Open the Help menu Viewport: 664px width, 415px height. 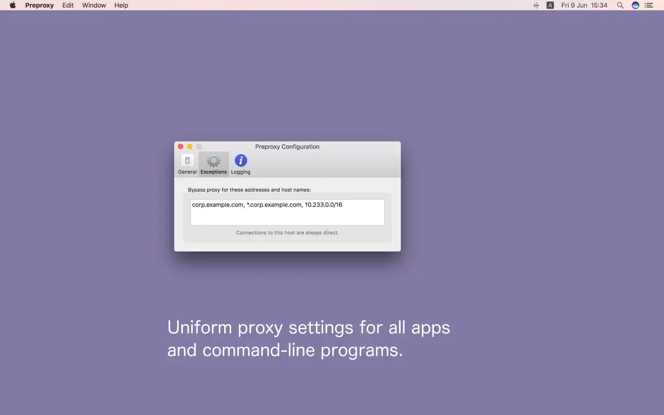pos(121,5)
